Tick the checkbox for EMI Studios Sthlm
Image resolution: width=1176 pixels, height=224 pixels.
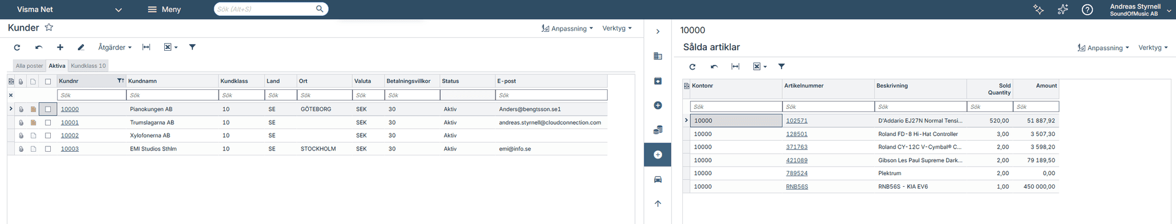tap(48, 149)
